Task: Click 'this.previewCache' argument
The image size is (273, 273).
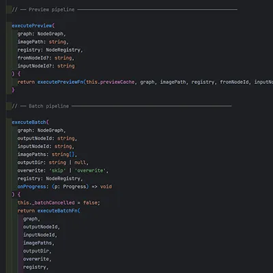Action: click(111, 82)
